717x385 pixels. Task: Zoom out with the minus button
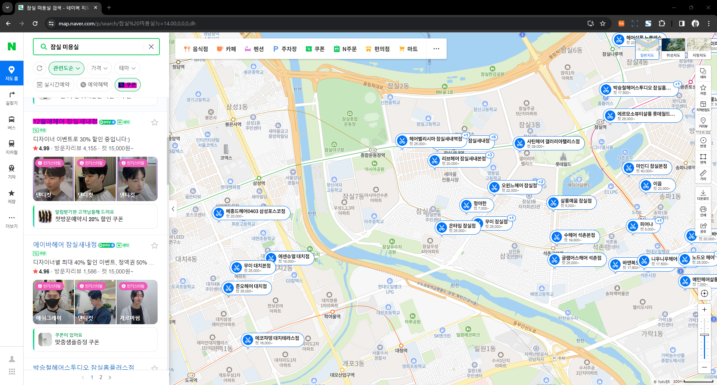[x=704, y=367]
